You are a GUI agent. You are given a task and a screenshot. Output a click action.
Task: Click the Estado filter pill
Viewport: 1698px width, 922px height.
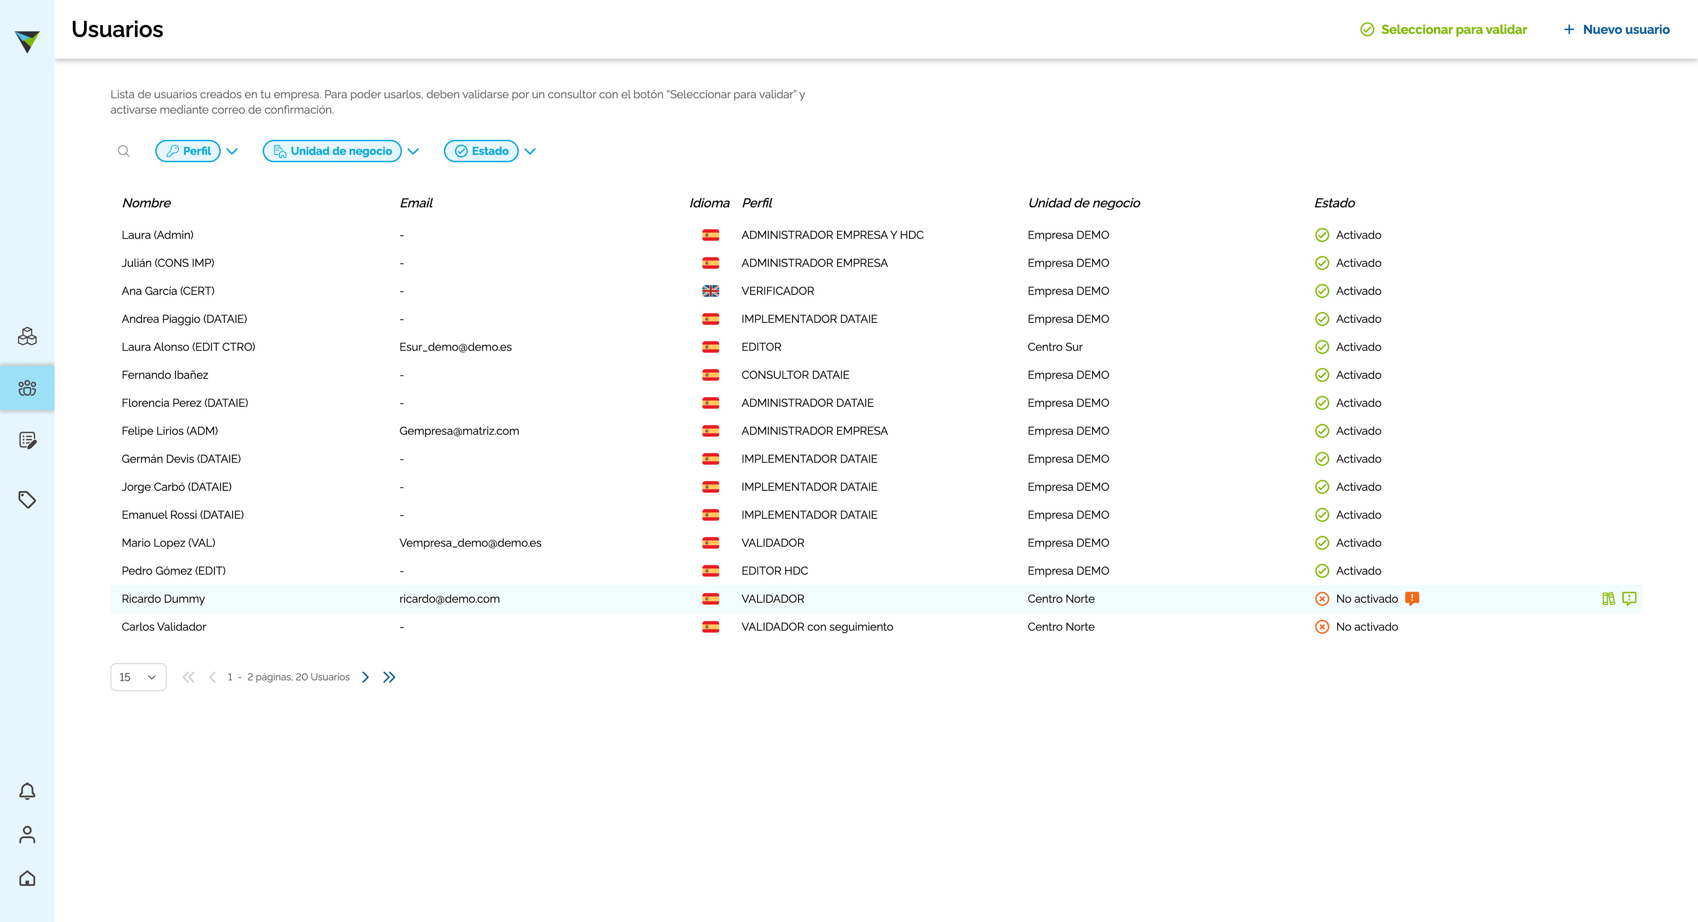point(481,151)
